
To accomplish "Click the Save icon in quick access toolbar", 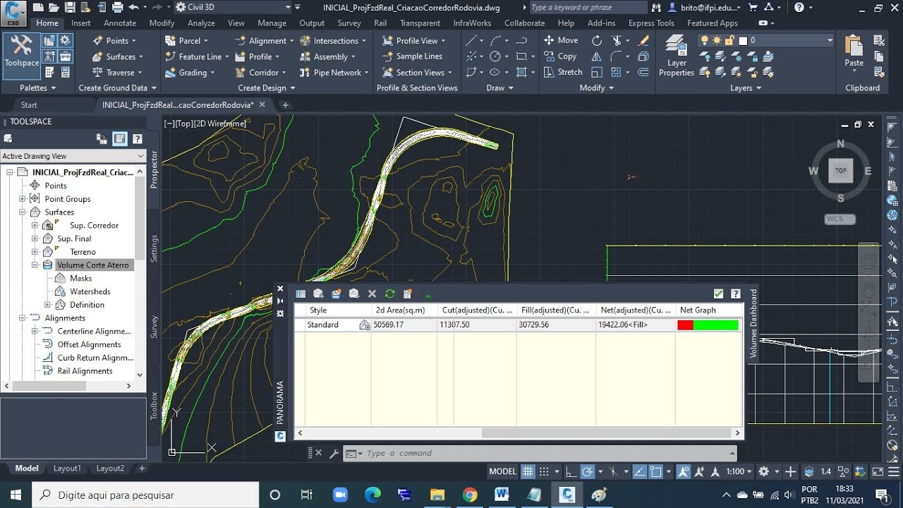I will (69, 7).
